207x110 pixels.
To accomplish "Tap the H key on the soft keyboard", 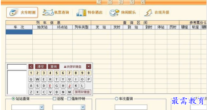I will (x=63, y=86).
